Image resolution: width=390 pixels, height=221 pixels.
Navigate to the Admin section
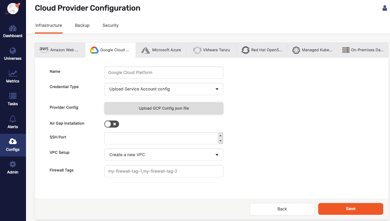click(x=13, y=167)
